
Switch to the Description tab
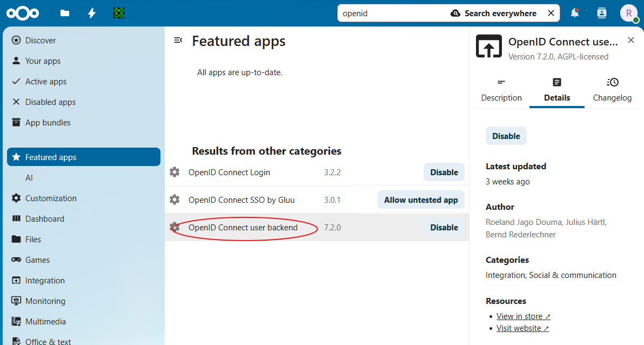(x=501, y=90)
